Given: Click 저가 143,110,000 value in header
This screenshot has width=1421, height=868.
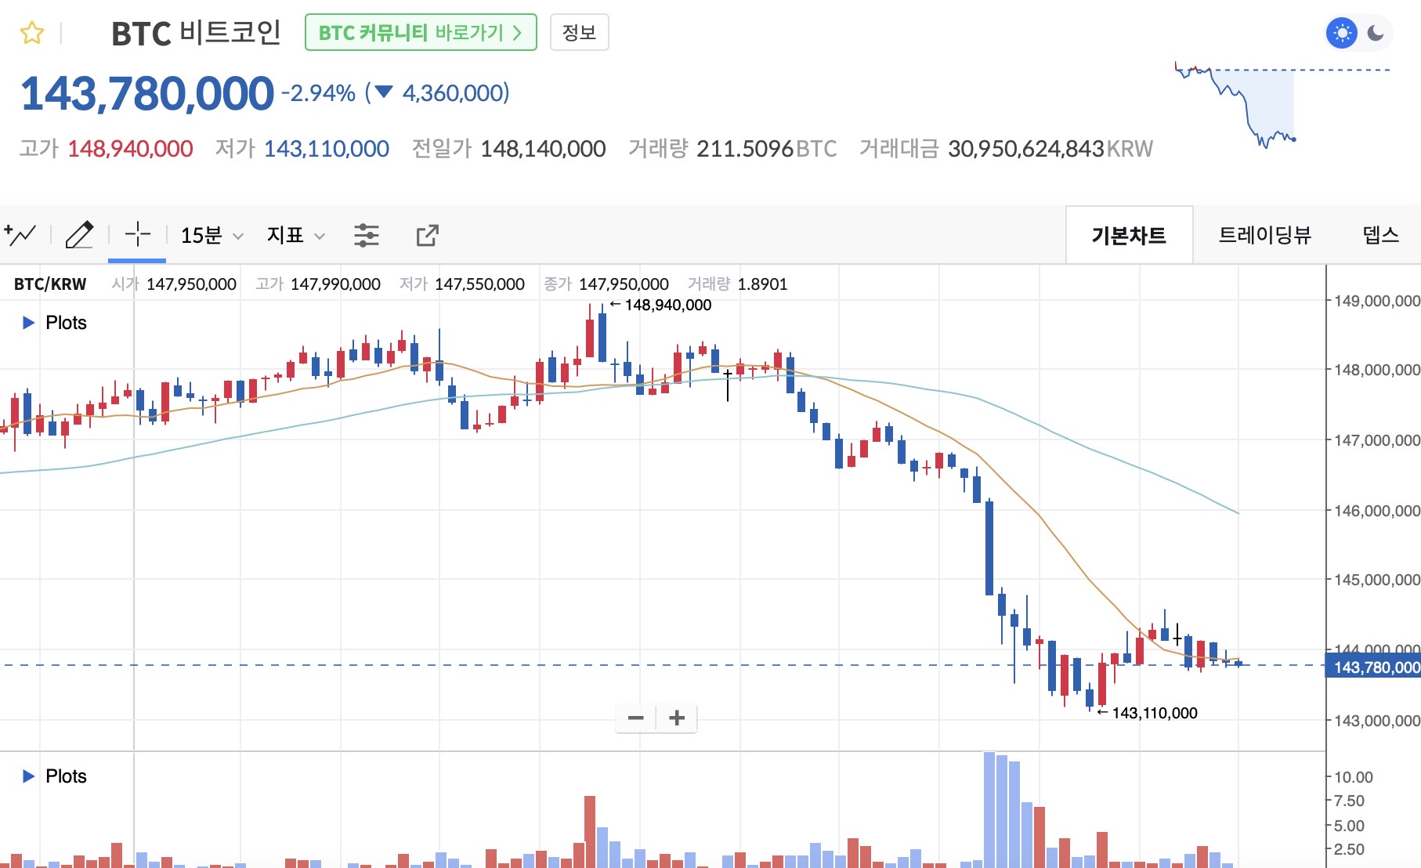Looking at the screenshot, I should 326,149.
